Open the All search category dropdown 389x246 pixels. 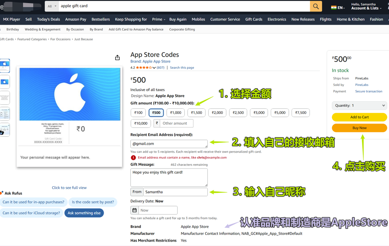click(x=52, y=6)
